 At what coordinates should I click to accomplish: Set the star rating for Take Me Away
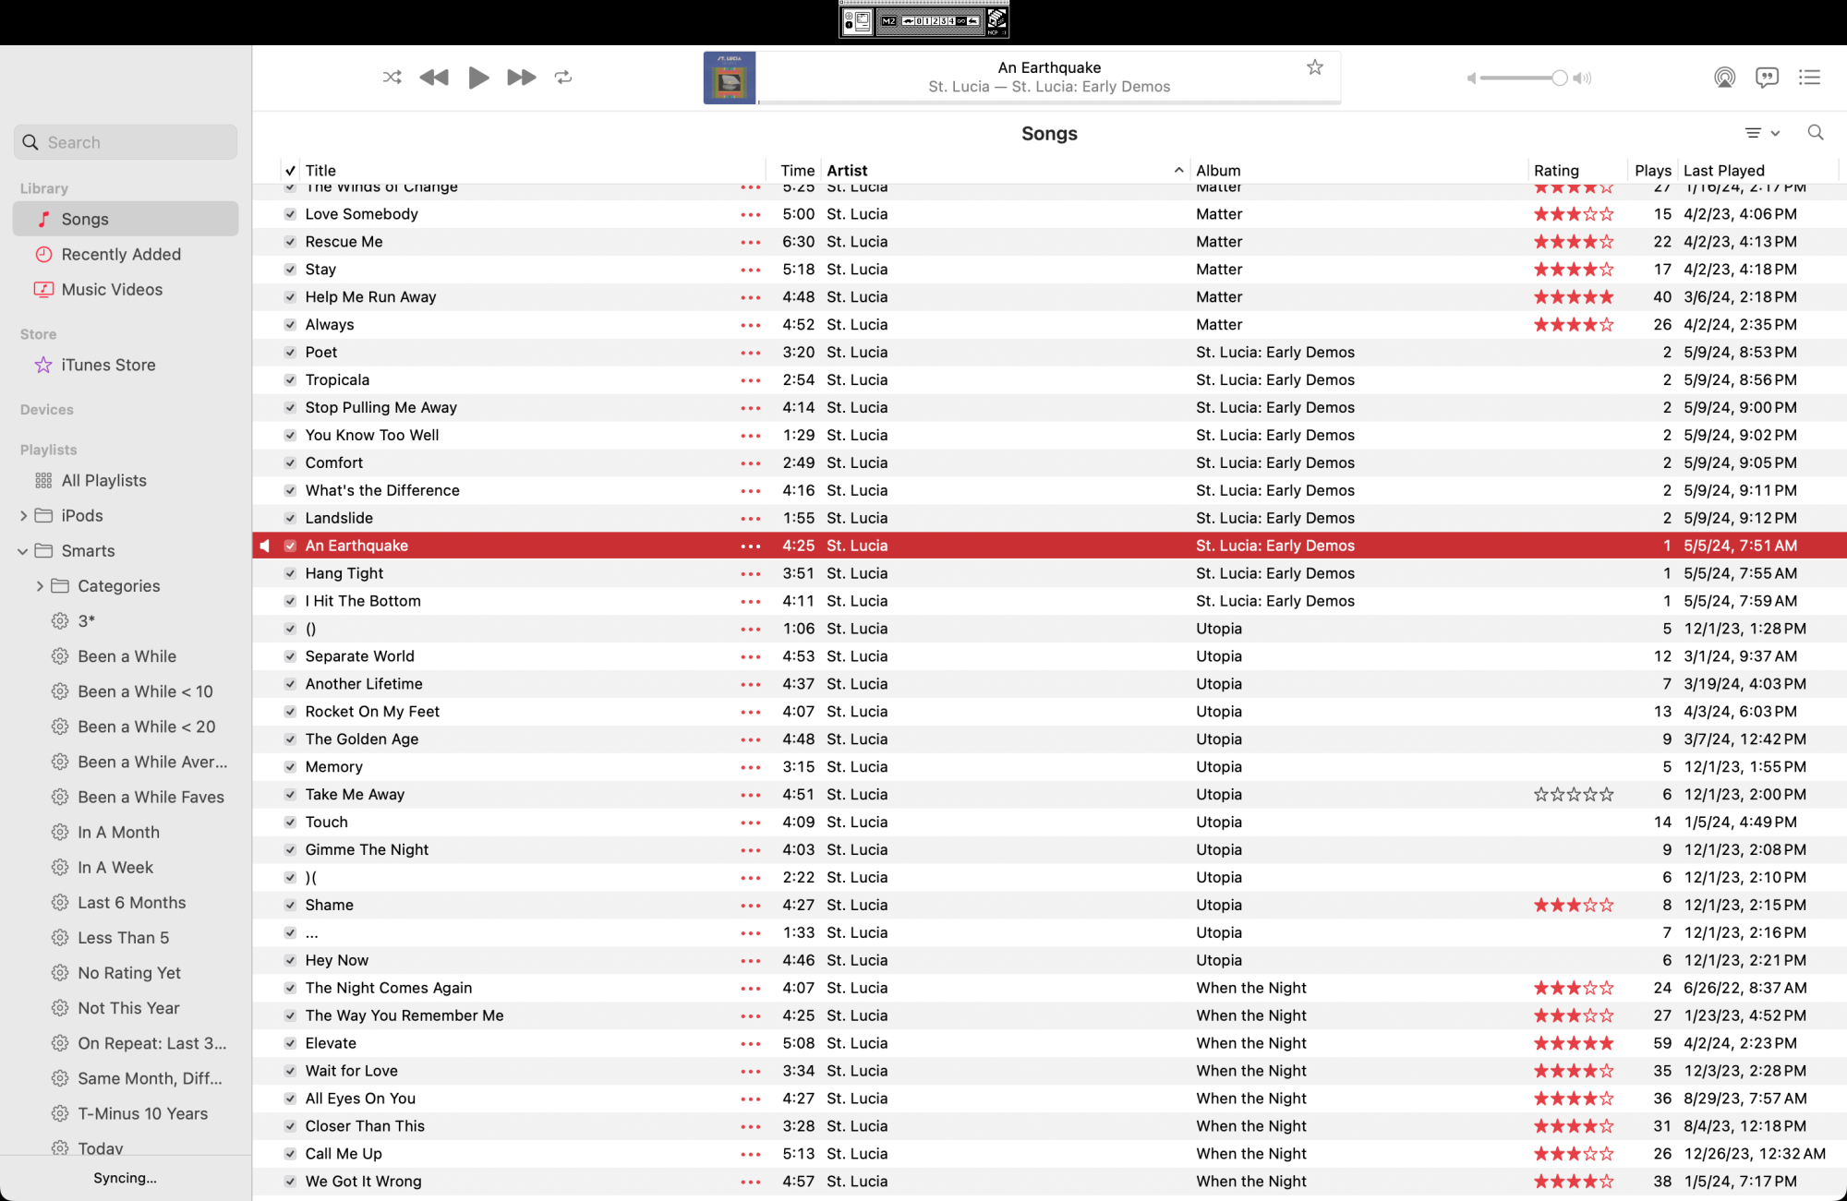(x=1574, y=795)
